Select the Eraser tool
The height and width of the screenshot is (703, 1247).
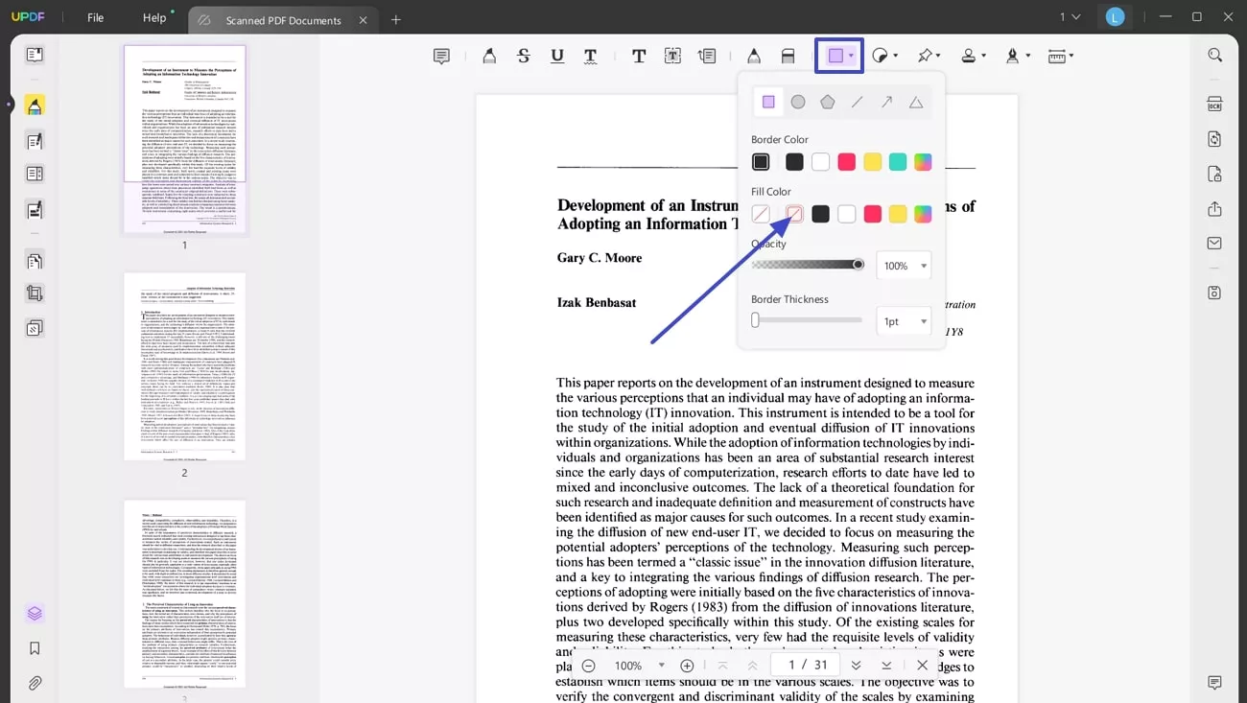(788, 57)
